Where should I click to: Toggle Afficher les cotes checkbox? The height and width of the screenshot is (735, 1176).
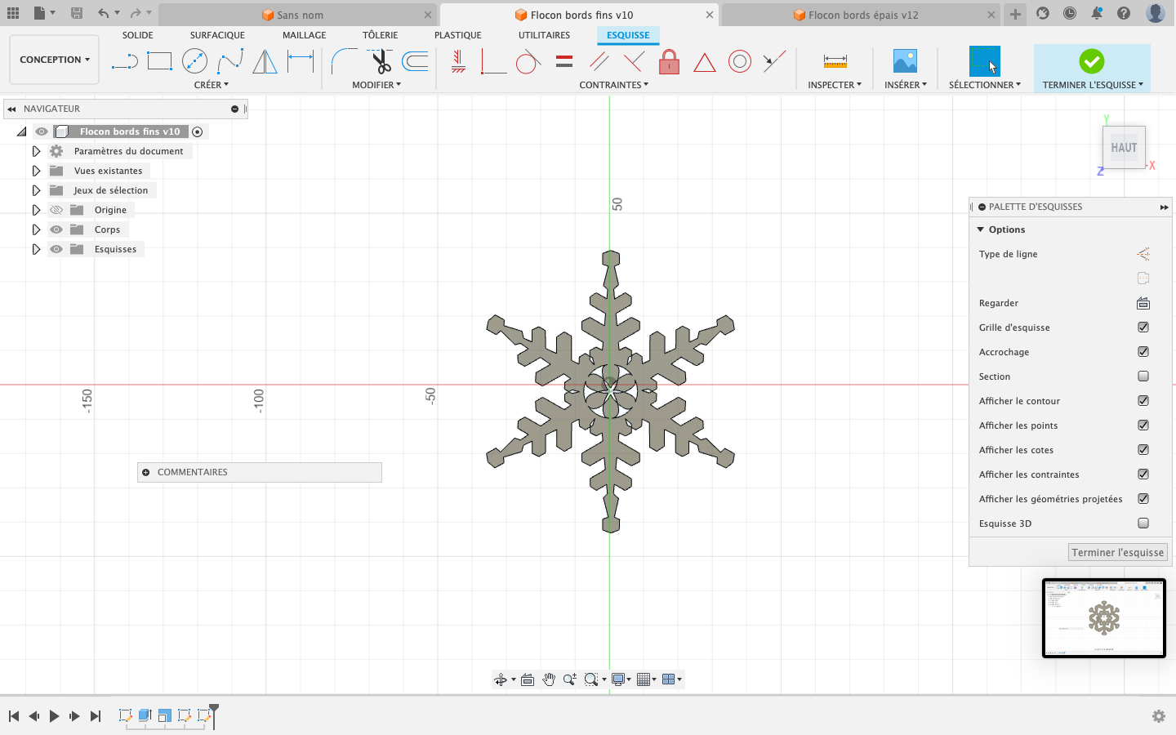click(1143, 450)
